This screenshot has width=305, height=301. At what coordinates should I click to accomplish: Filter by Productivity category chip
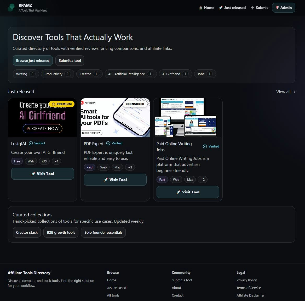click(x=57, y=74)
